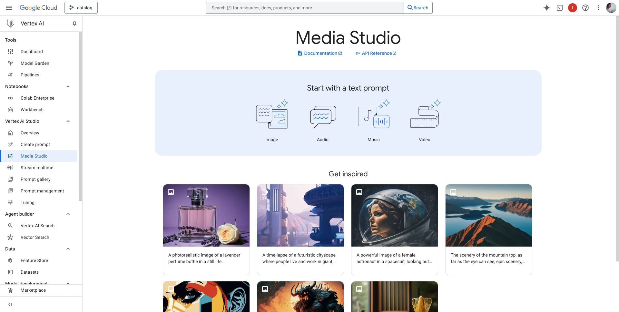
Task: Click the search resources input field
Action: tap(305, 8)
